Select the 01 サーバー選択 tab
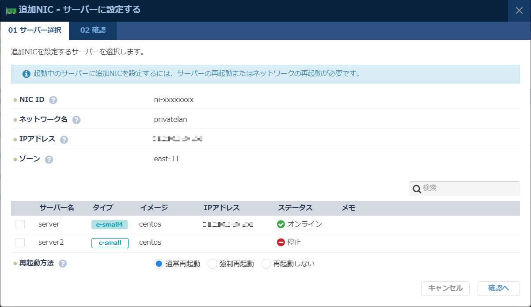 [34, 31]
